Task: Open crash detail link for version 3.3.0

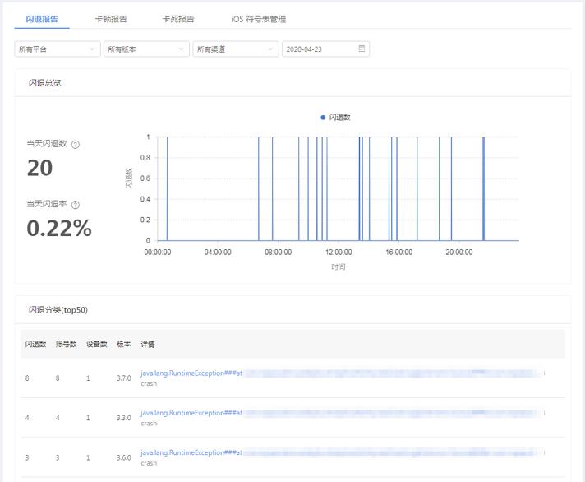Action: [x=191, y=413]
